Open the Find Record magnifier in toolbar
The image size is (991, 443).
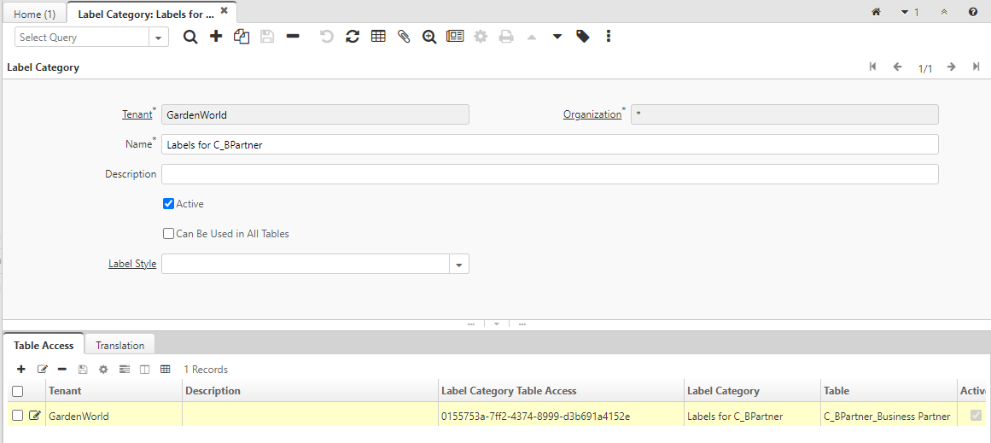pyautogui.click(x=190, y=37)
